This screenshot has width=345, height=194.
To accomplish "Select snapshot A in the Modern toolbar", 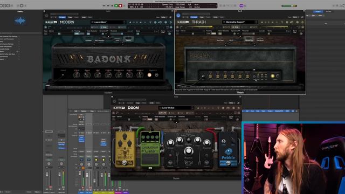I will (130, 22).
